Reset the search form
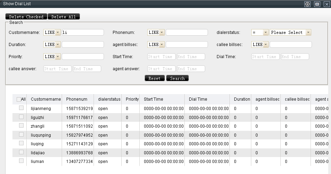Image resolution: width=331 pixels, height=174 pixels. click(x=154, y=79)
